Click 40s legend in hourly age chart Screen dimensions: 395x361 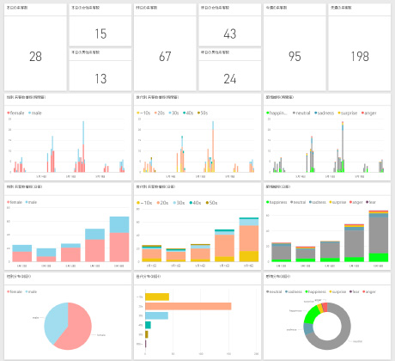click(188, 113)
